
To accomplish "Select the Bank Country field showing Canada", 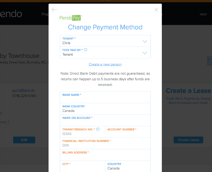I will (x=105, y=109).
